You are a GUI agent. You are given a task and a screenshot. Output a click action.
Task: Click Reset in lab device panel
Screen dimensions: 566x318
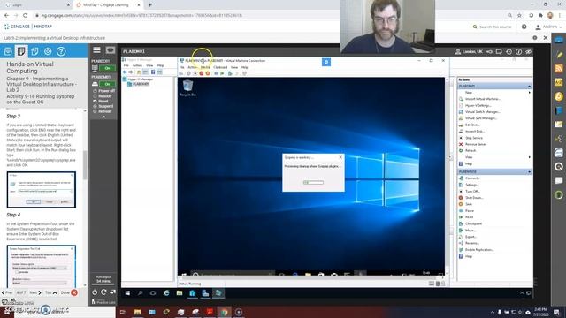tap(103, 102)
